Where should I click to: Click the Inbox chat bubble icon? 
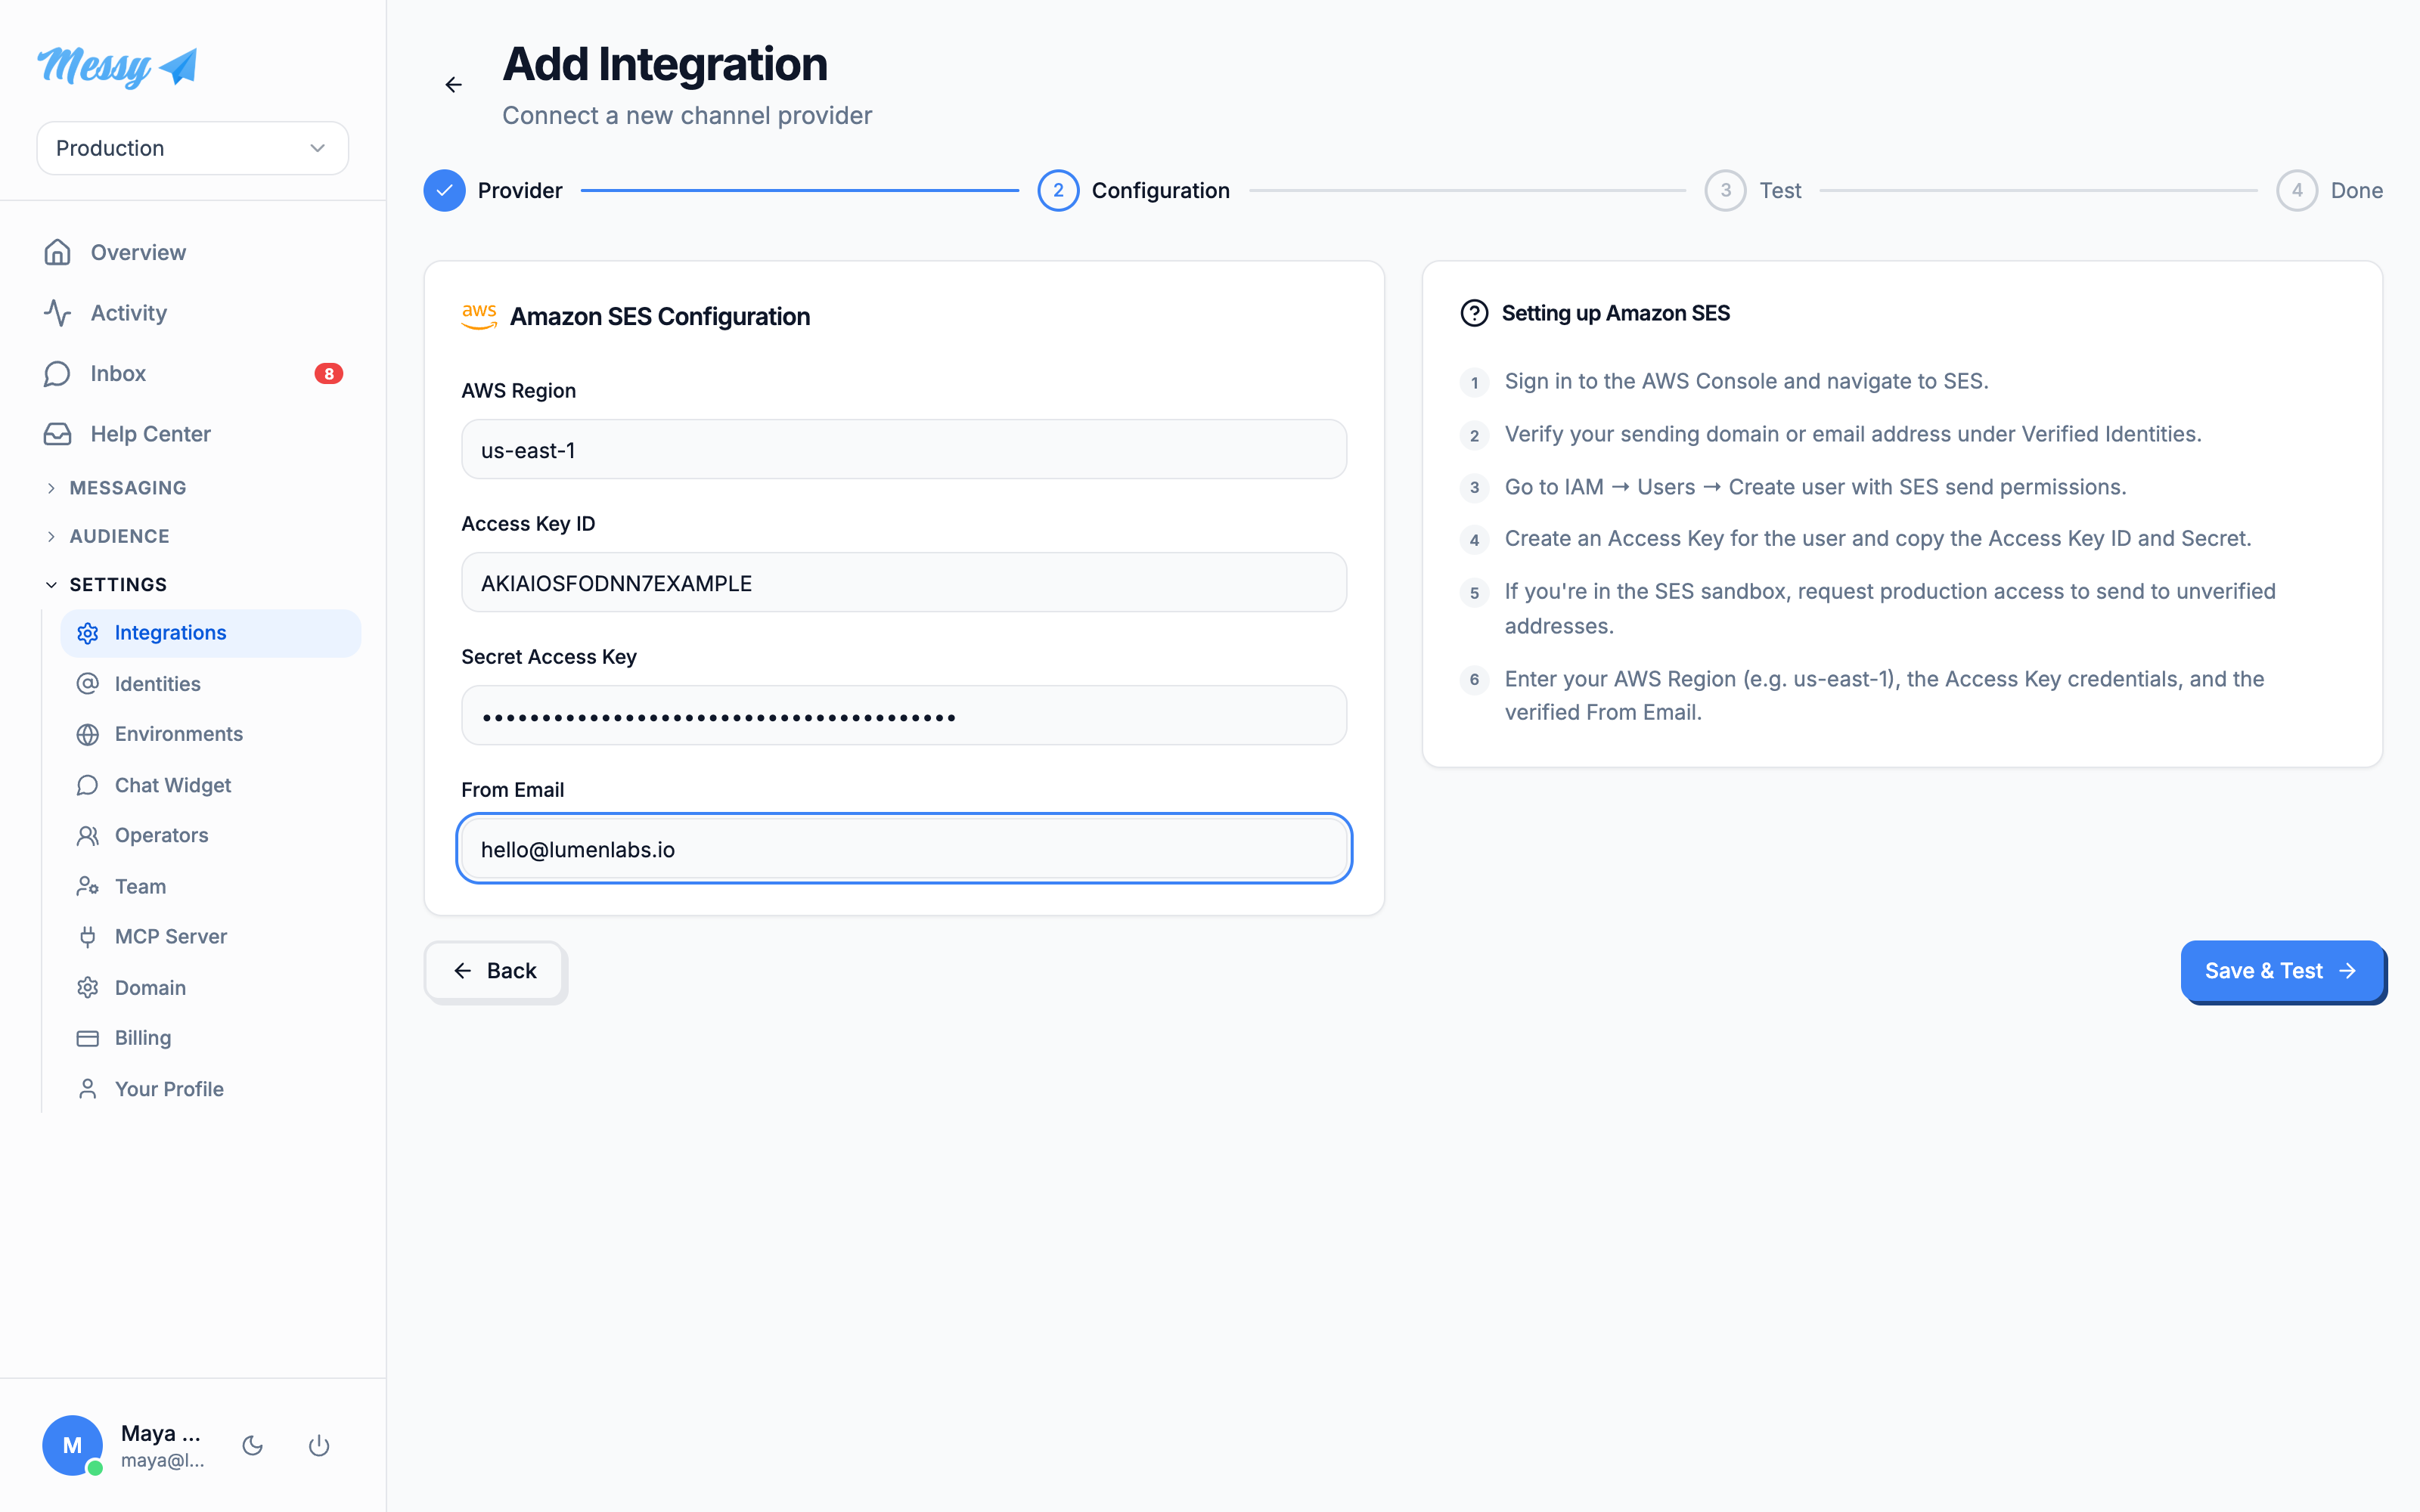coord(57,373)
